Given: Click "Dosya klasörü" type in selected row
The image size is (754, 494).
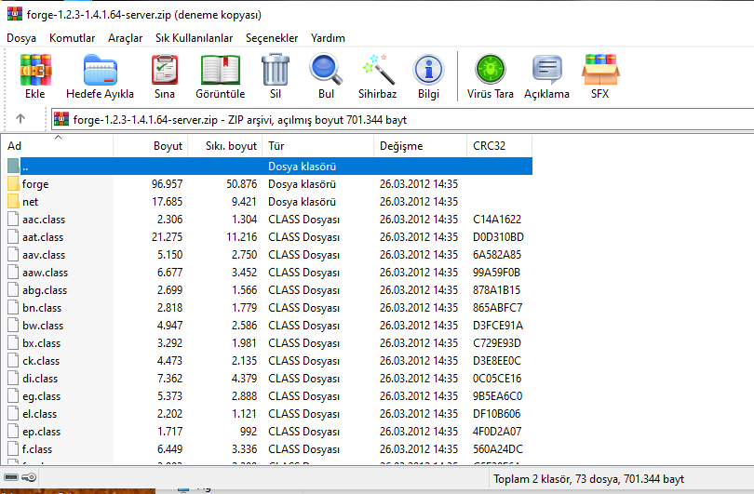Looking at the screenshot, I should (x=302, y=167).
